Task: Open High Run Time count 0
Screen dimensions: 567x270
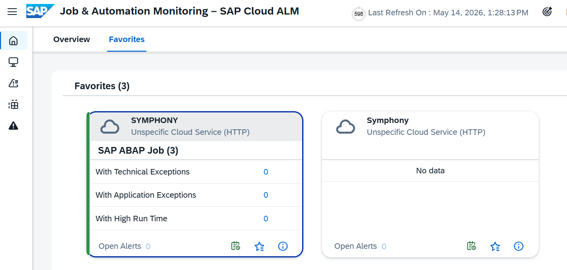Action: [266, 219]
